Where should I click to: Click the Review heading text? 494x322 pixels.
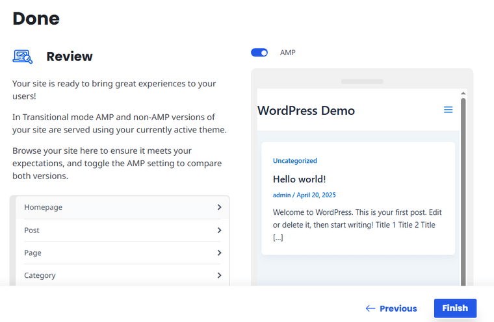(x=70, y=56)
